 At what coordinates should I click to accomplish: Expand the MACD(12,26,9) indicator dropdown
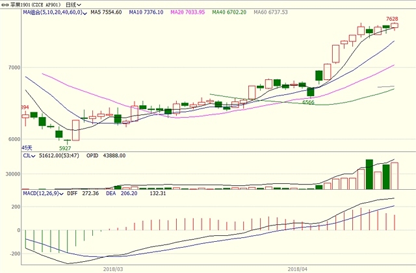pyautogui.click(x=43, y=194)
